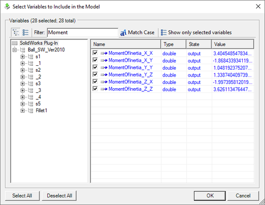Click output arrow icon of MomentOfInertia_Y_Y

104,67
